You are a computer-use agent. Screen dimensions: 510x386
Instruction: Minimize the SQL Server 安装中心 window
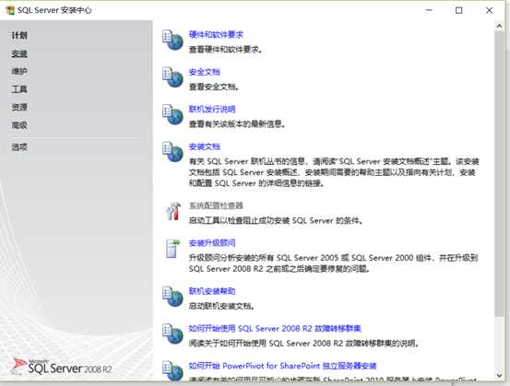(x=429, y=10)
